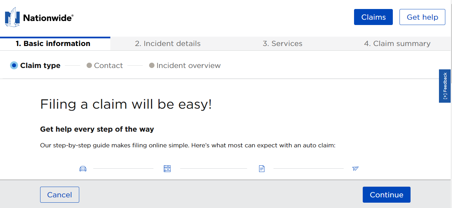Click the Get help every step subheading
Viewport: 452px width, 208px height.
(97, 129)
